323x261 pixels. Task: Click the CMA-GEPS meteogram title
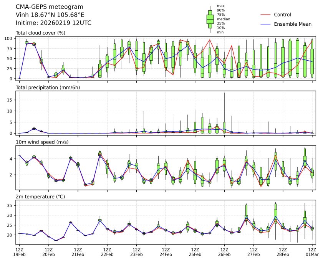coord(50,7)
